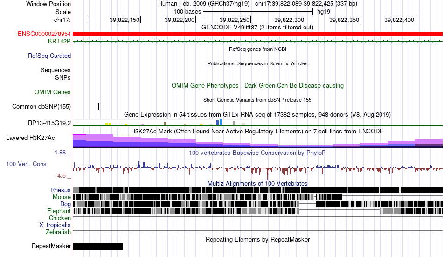Select the RefSeq Curated track label
The image size is (443, 257).
49,56
